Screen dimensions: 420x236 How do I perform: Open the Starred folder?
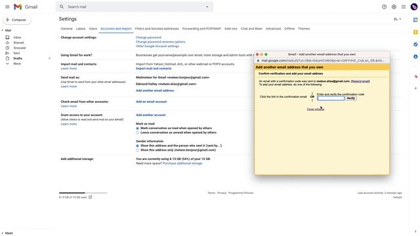(18, 43)
